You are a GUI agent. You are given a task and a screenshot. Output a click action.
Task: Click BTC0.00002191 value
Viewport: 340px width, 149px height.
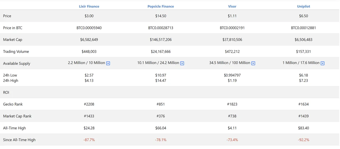232,28
